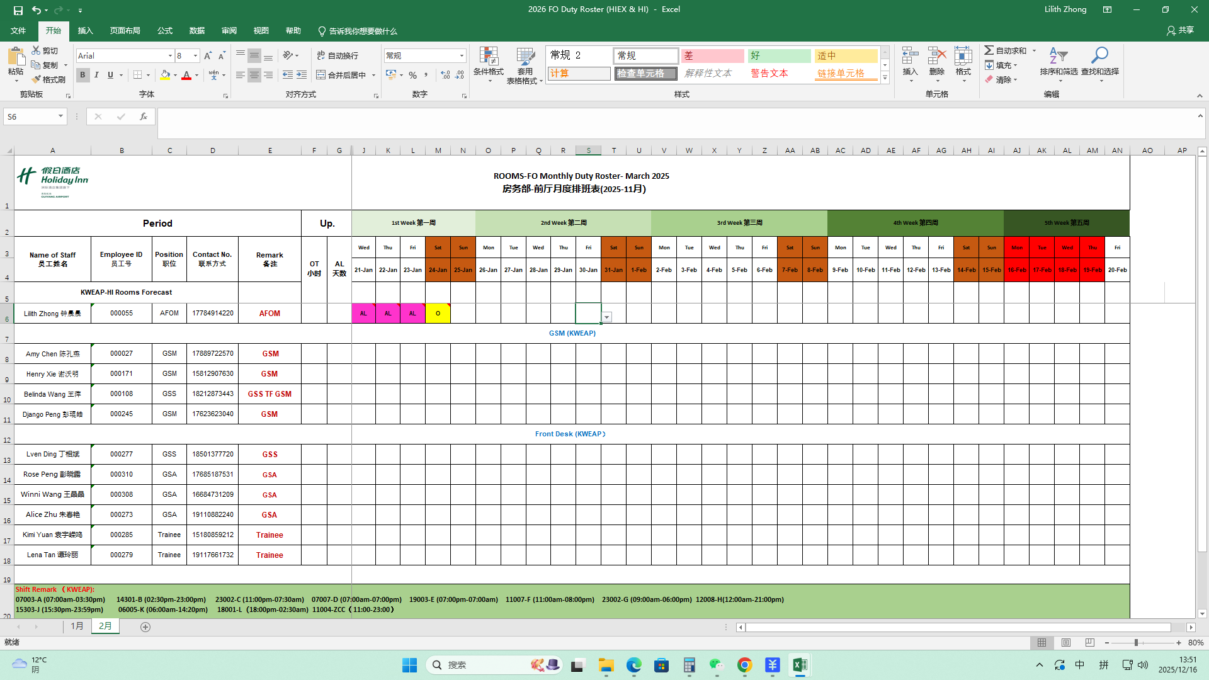Click the AutoSum (自动求和) sigma icon

(989, 50)
